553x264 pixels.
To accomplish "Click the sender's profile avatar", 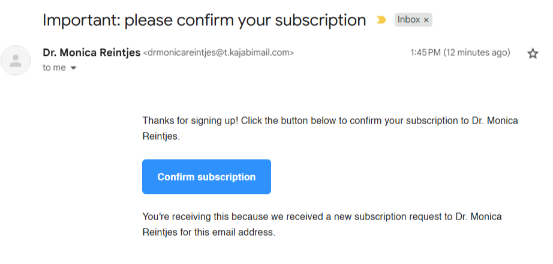I will (x=17, y=60).
